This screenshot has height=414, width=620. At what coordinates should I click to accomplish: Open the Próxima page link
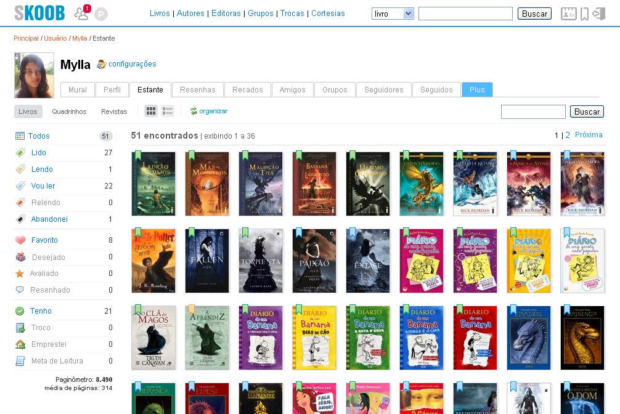pos(589,135)
